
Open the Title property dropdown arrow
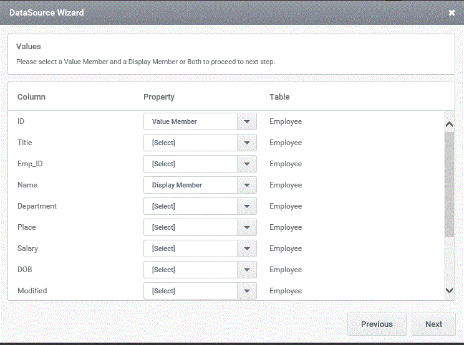(247, 143)
